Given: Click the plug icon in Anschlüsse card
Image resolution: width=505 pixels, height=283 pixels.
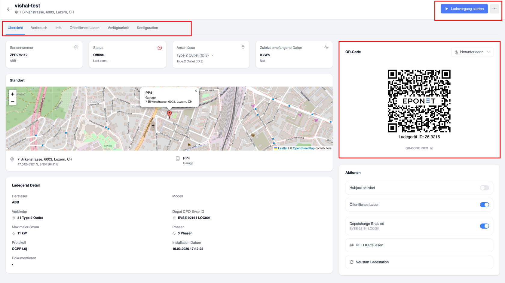Looking at the screenshot, I should point(243,47).
